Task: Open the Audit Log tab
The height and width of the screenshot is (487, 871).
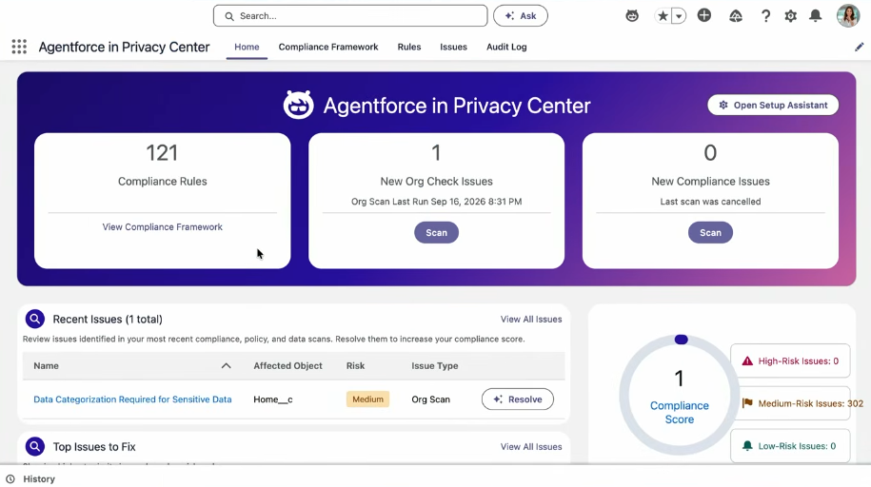Action: [x=506, y=48]
